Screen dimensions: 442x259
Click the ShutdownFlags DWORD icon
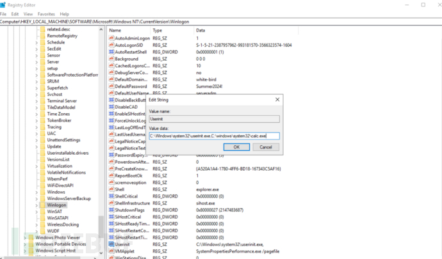click(x=111, y=210)
